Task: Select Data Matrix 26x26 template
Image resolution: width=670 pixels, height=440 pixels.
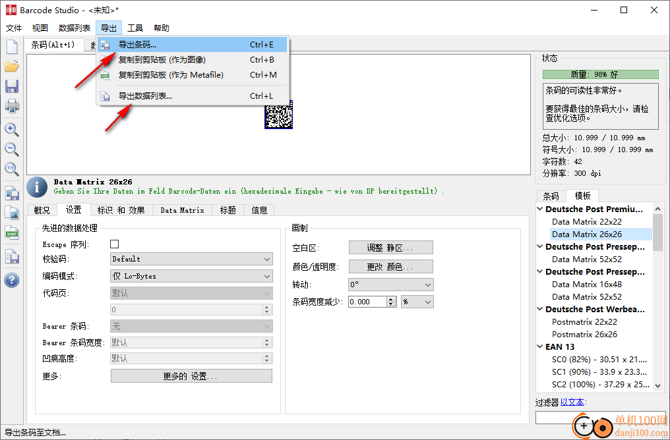Action: click(587, 234)
